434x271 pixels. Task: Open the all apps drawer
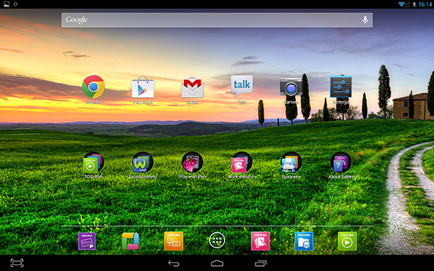coord(217,241)
